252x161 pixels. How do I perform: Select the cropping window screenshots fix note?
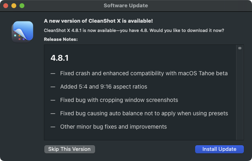click(119, 100)
